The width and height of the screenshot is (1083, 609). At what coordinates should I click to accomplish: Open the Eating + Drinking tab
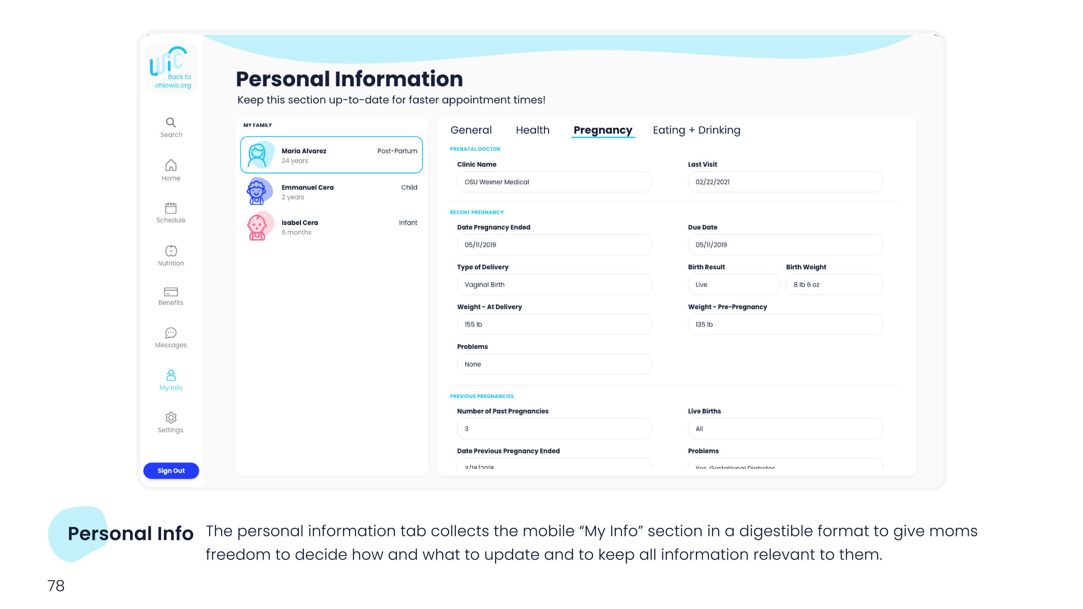tap(696, 130)
